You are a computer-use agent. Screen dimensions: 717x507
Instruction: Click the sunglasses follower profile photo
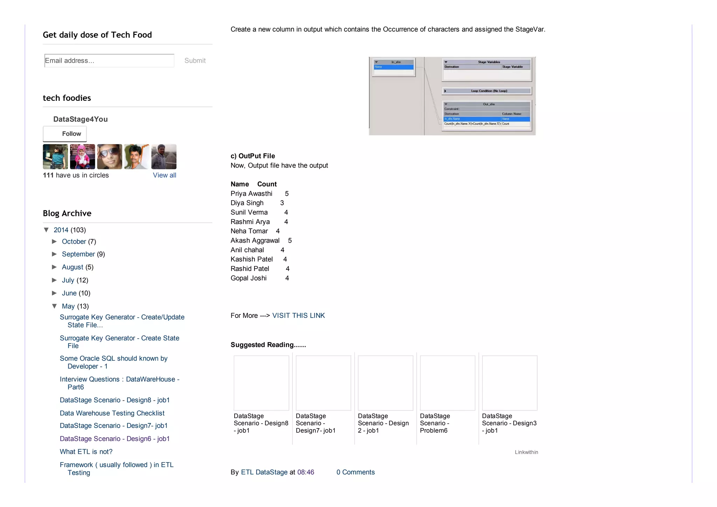tap(110, 157)
